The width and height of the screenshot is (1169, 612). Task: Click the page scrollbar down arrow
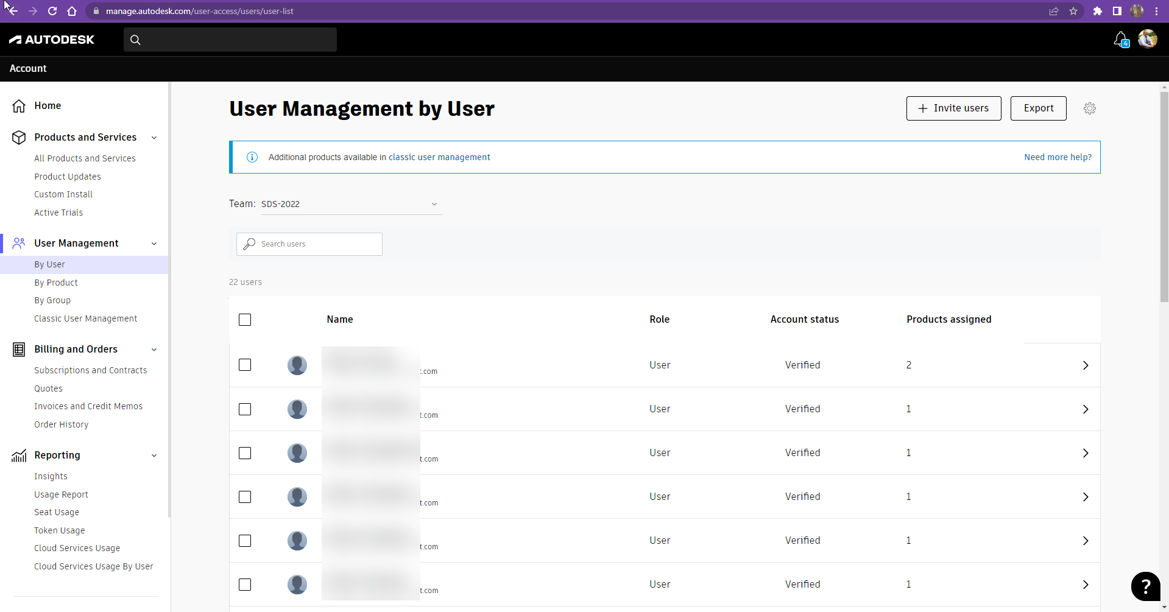coord(1164,607)
